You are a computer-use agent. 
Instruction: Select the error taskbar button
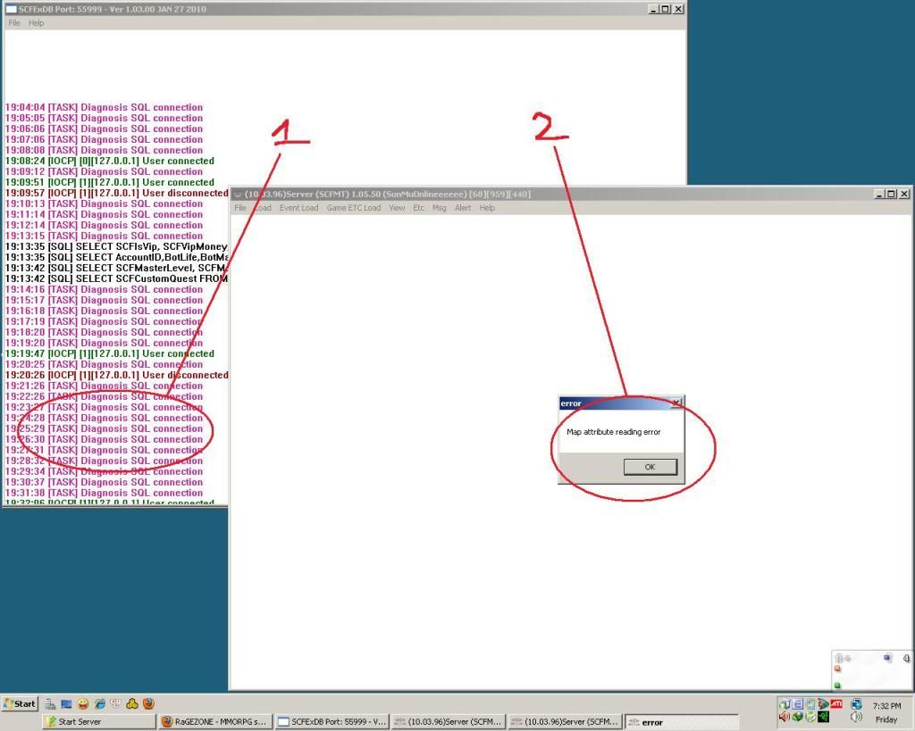682,722
